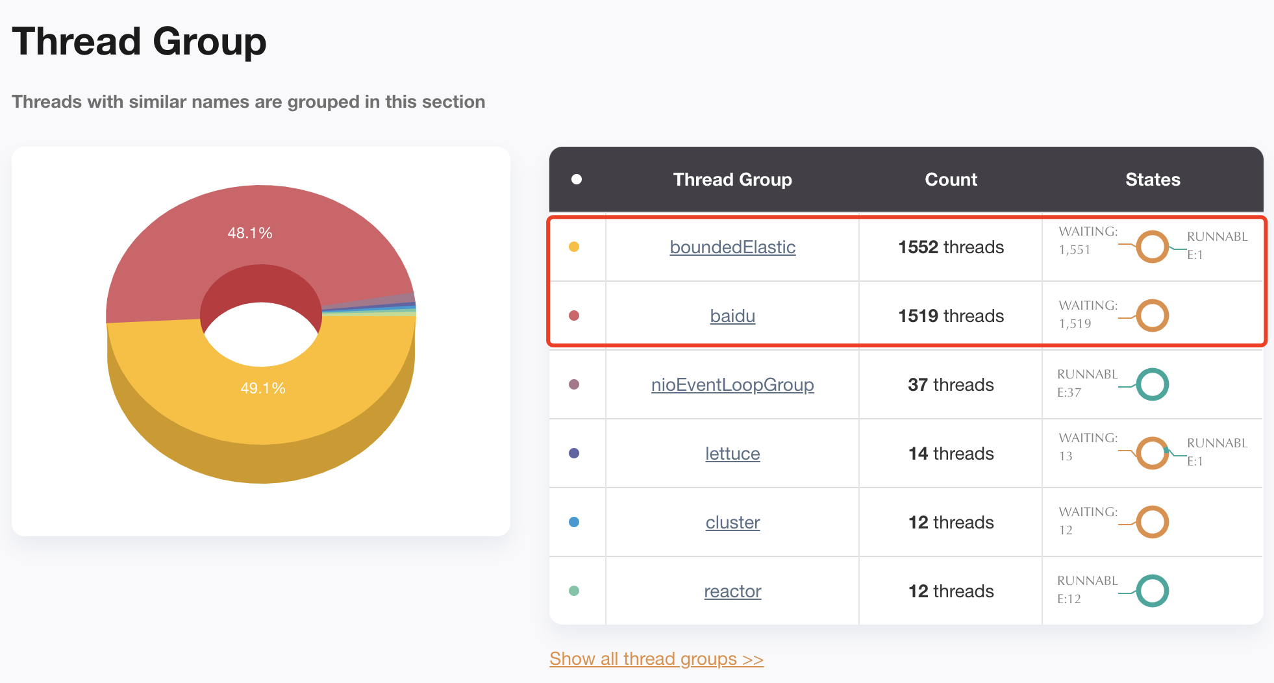Click the mauve dot beside nioEventLoopGroup

pos(574,384)
